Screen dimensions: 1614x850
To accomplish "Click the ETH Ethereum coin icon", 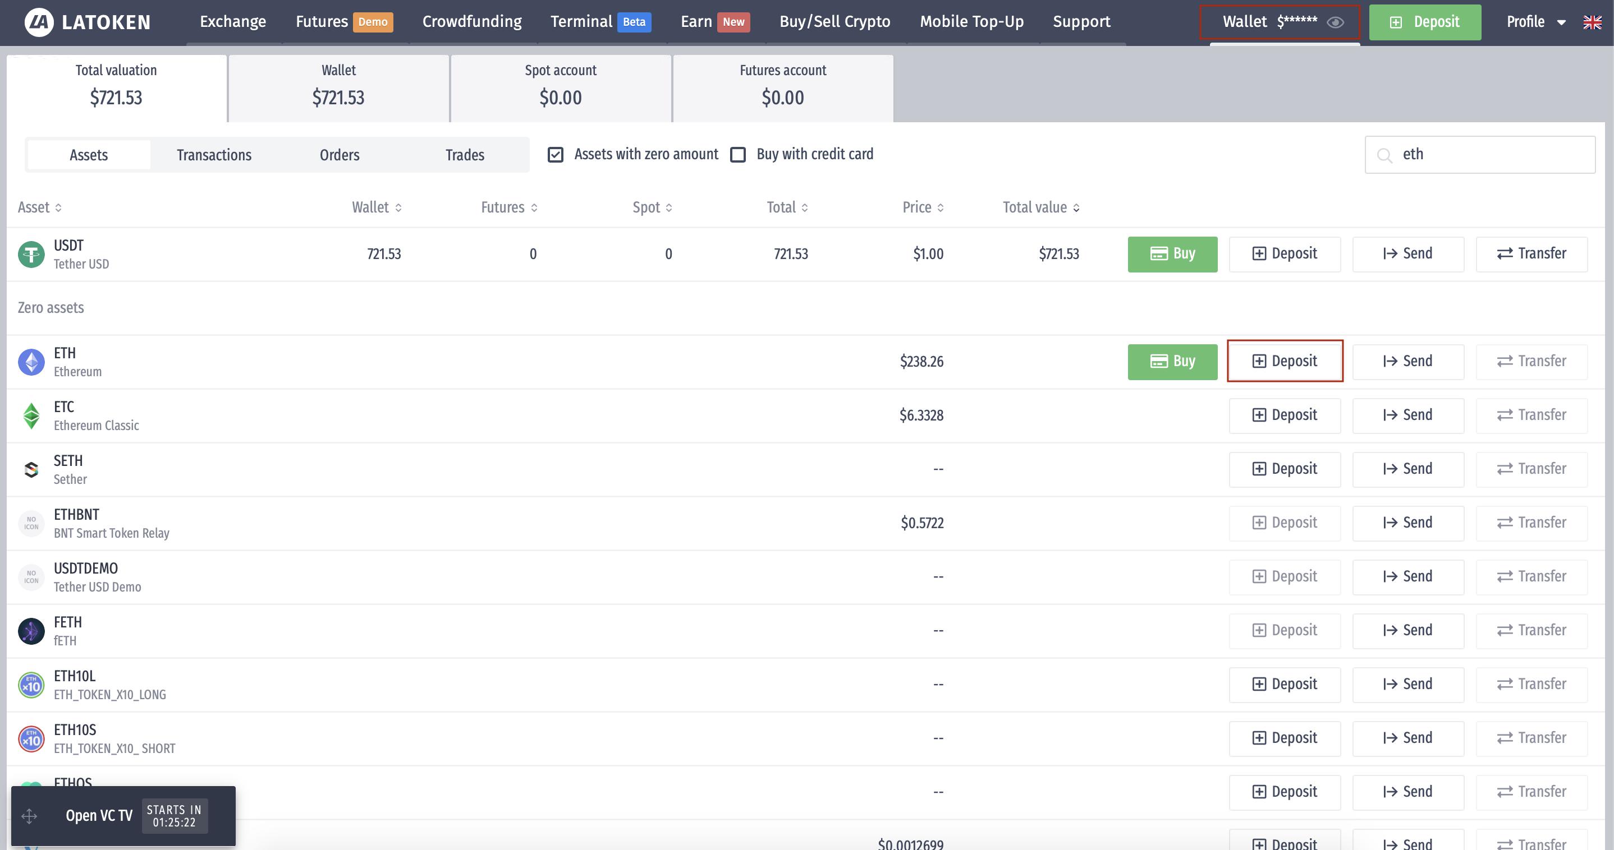I will click(31, 362).
